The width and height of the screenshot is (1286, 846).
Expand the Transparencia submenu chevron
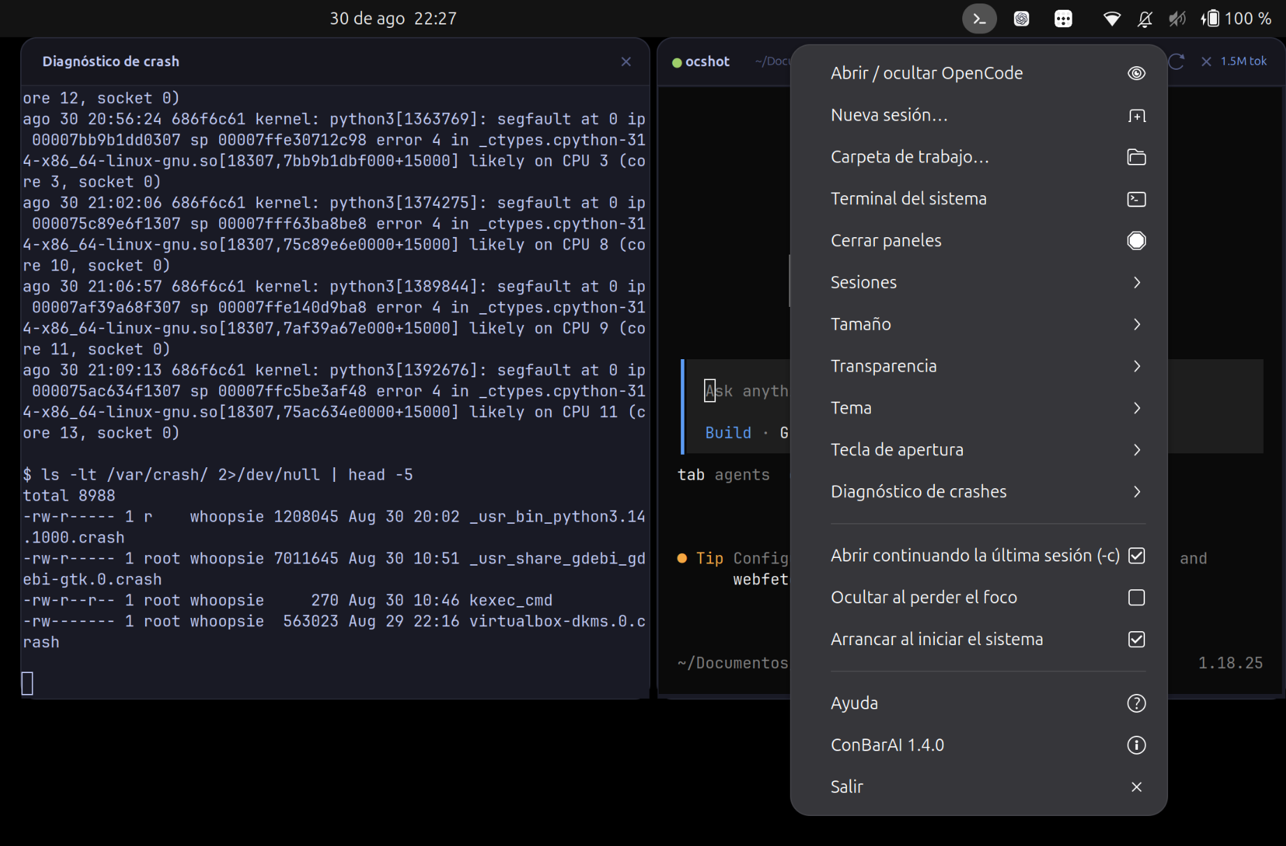click(1137, 366)
